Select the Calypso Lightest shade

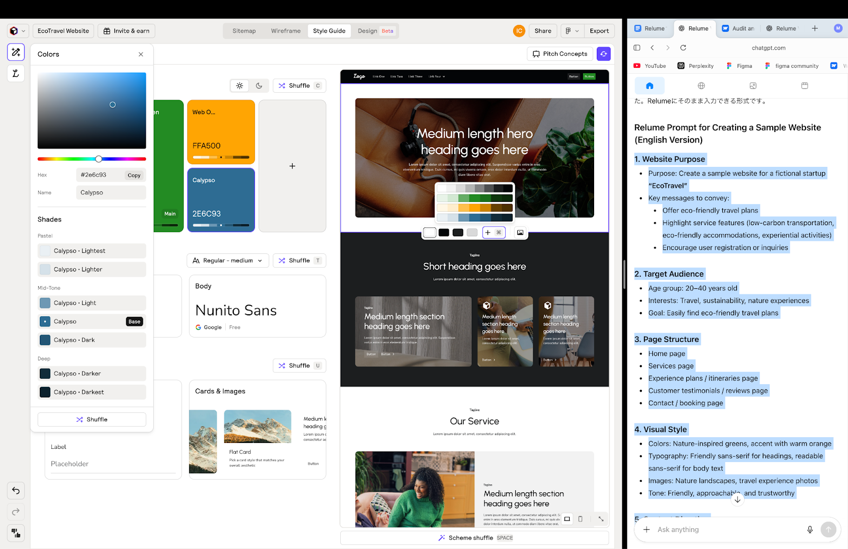coord(92,251)
